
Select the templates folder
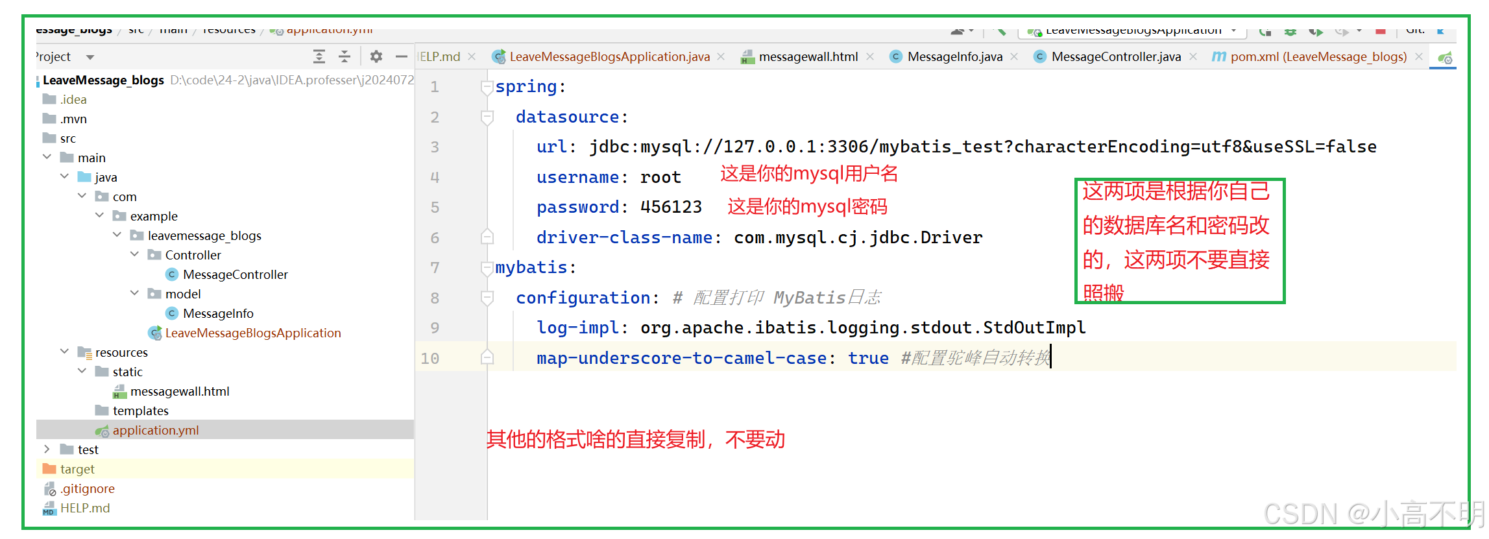click(141, 411)
